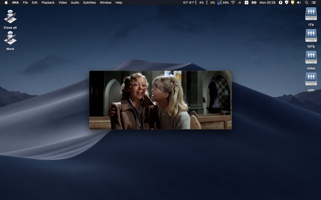321x200 pixels.
Task: Select the 'Close all' Automator icon
Action: click(x=10, y=17)
